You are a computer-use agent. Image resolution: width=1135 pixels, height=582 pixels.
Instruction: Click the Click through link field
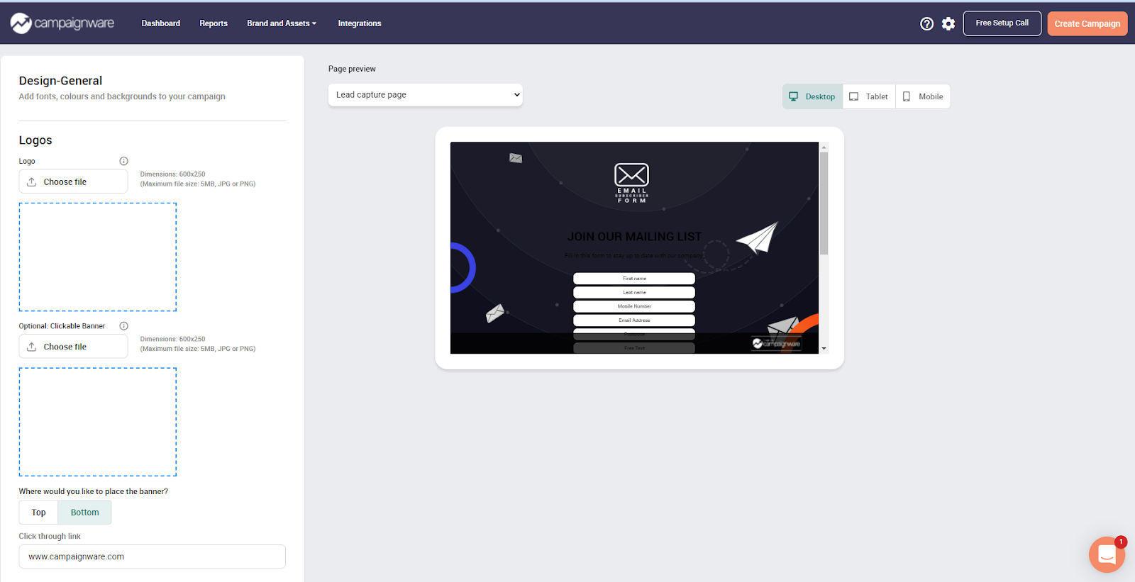pos(153,556)
